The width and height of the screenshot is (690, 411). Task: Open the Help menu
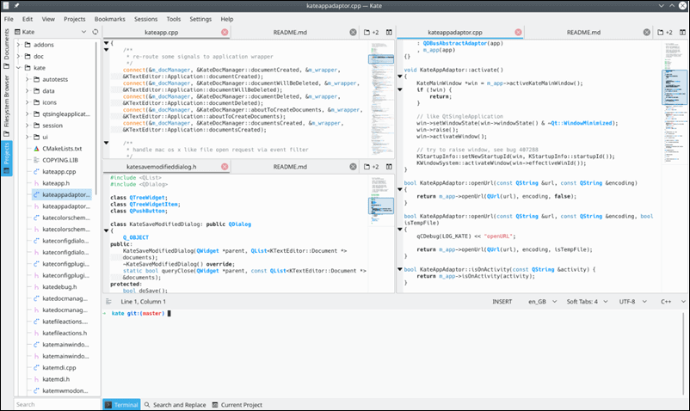click(x=227, y=19)
